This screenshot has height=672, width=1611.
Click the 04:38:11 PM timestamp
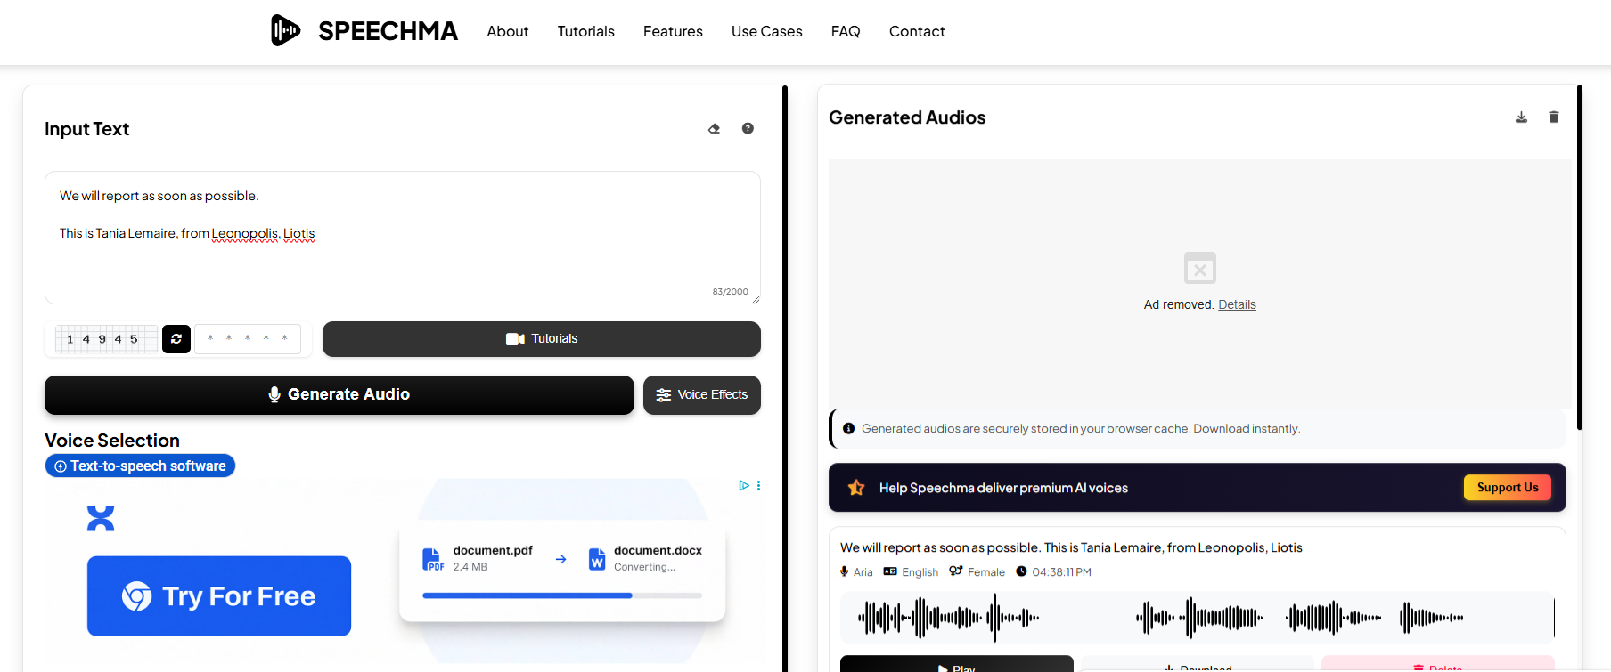click(x=1061, y=572)
